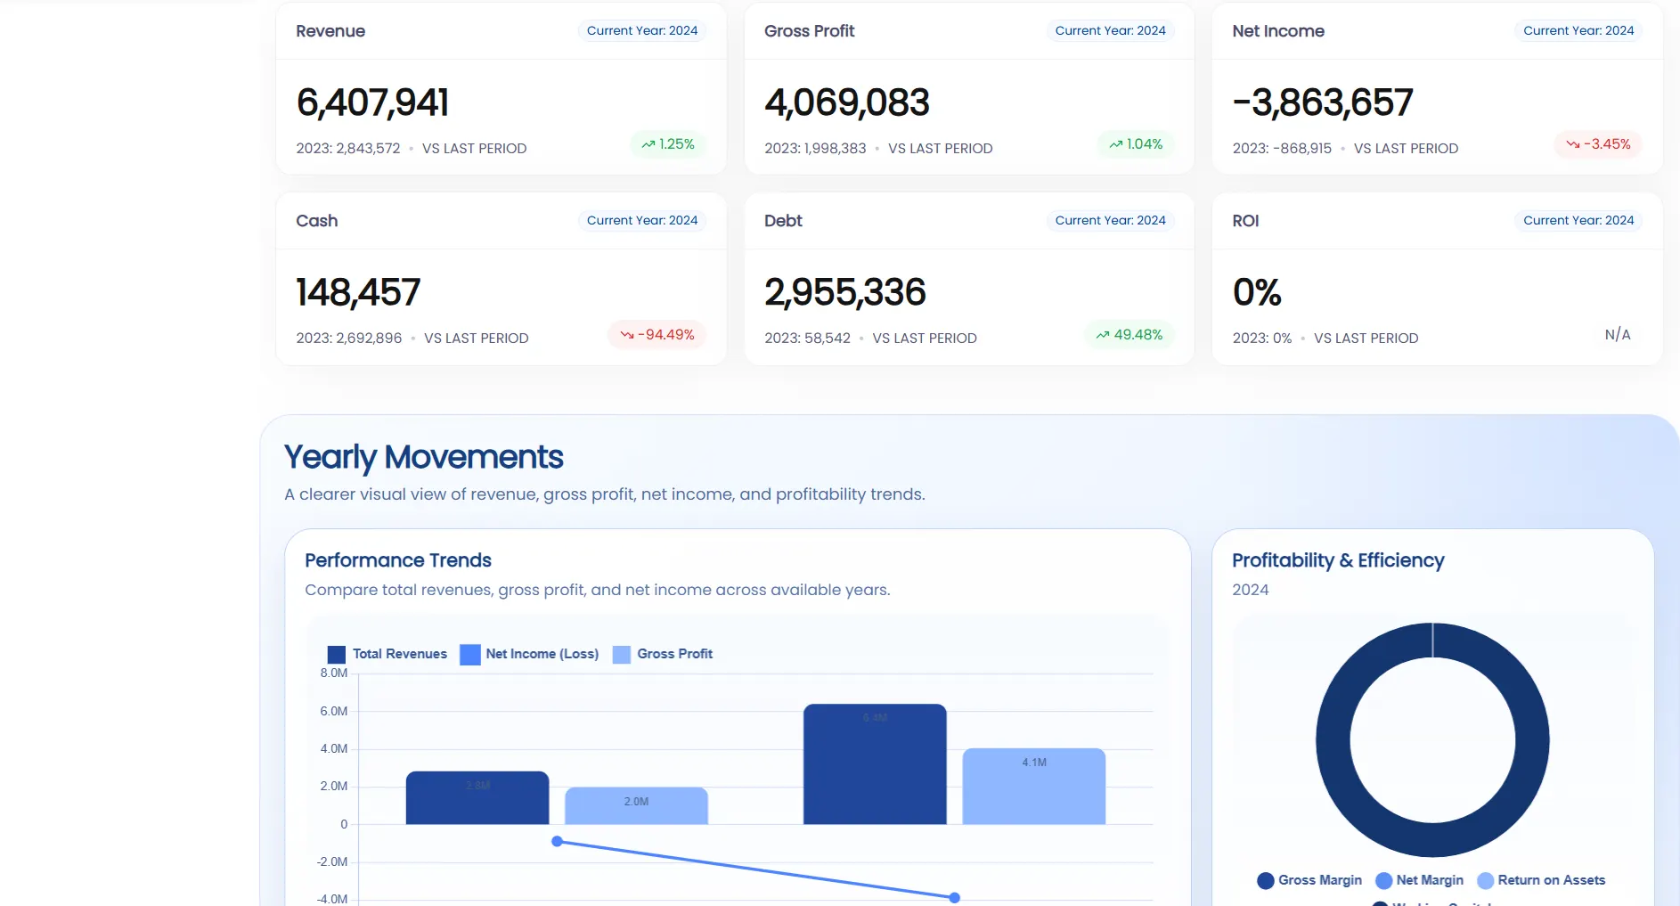Click the N/A indicator on the ROI card
This screenshot has width=1680, height=906.
(1618, 335)
